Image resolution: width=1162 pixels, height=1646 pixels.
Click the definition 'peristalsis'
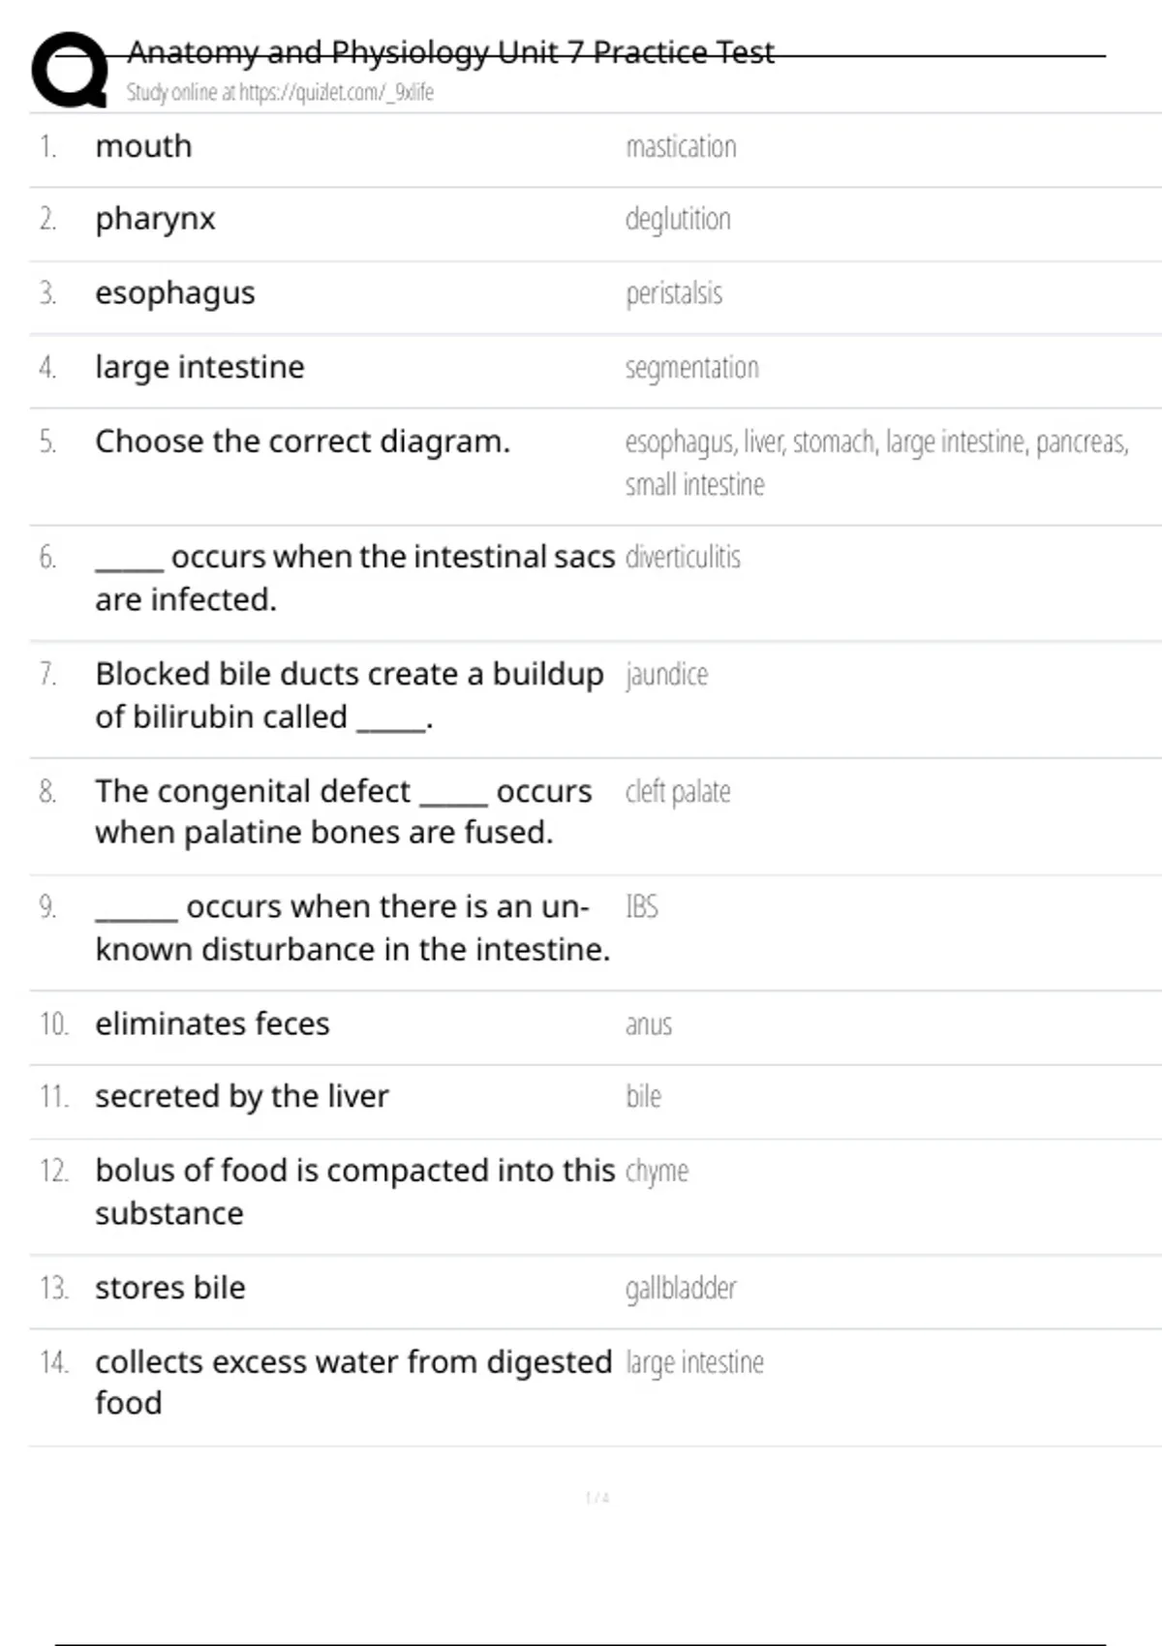[x=674, y=292]
